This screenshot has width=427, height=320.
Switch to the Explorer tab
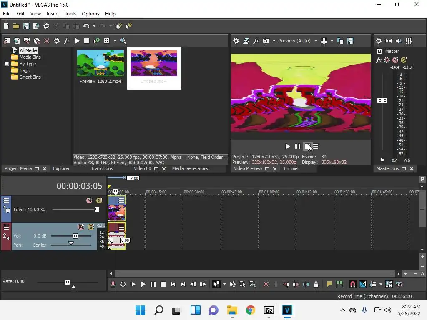(61, 168)
